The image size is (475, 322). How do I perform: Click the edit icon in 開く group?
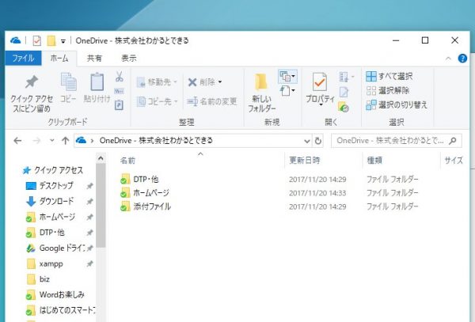point(344,92)
